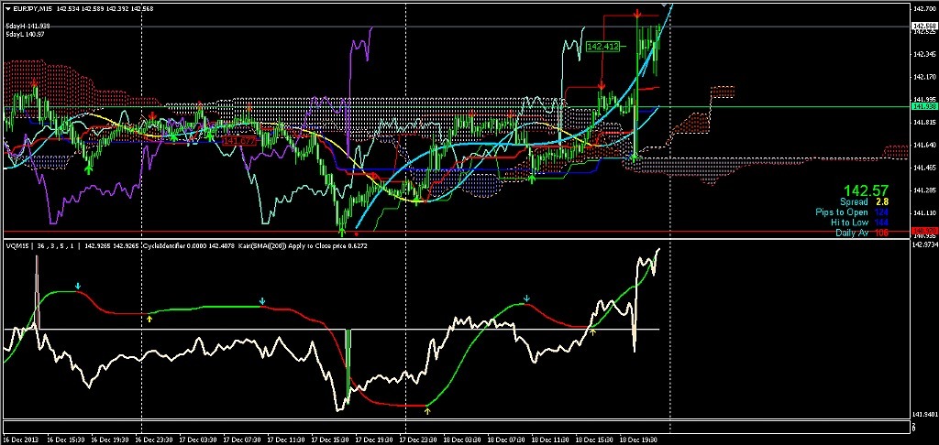The height and width of the screenshot is (445, 939).
Task: Select the yellow up arrow at indicator's lowest trough
Action: 427,411
